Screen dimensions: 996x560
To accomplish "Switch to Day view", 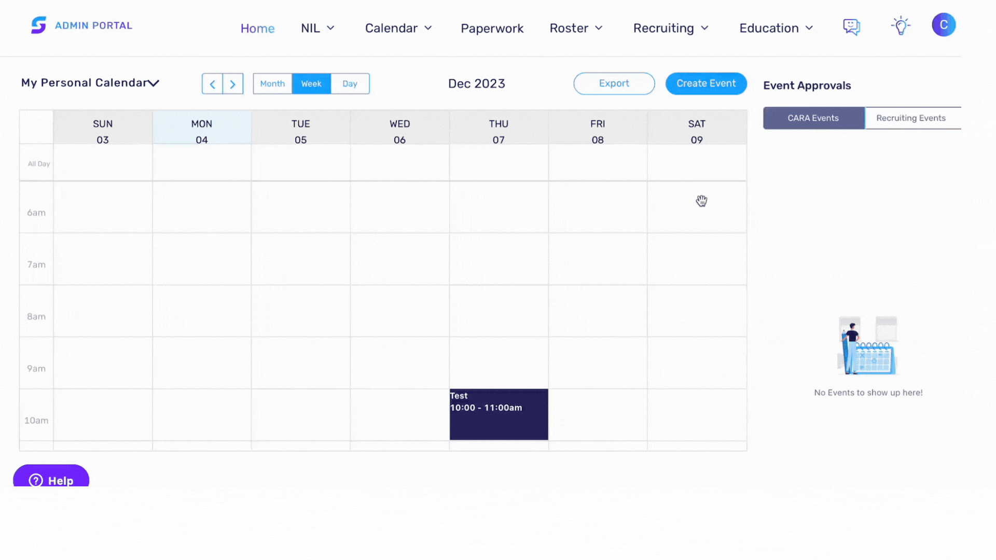I will pyautogui.click(x=350, y=84).
